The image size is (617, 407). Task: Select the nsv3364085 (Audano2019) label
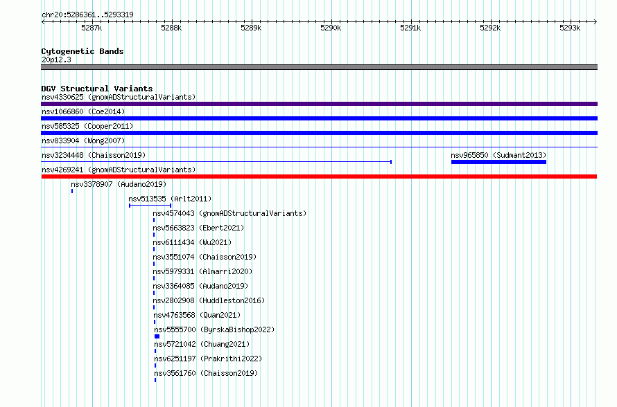coord(200,286)
